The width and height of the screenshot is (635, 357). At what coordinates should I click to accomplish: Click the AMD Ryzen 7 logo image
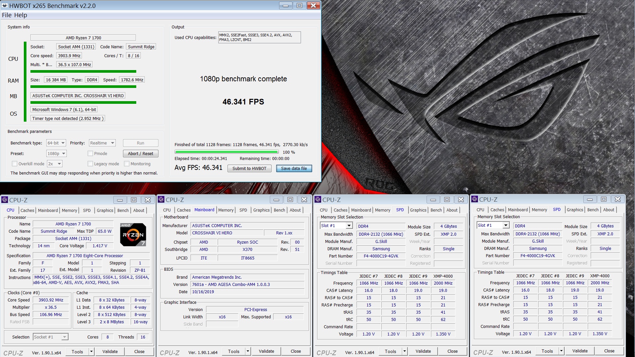click(x=133, y=234)
